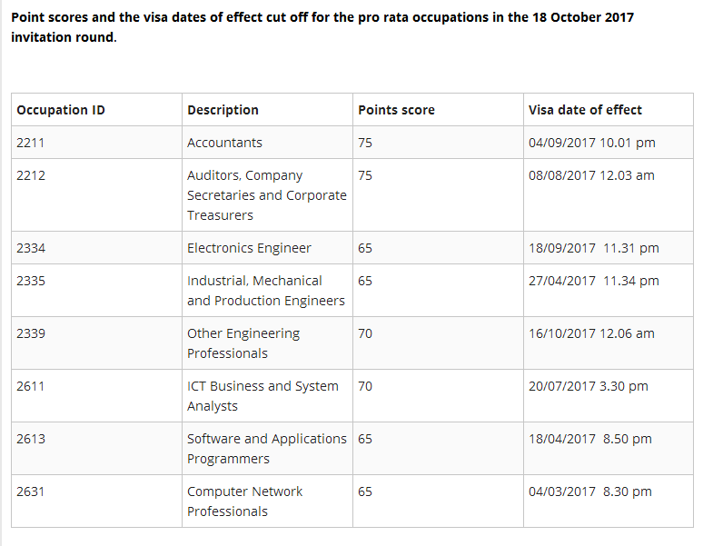Click the date 16/10/2017 12.06 am

[x=591, y=333]
